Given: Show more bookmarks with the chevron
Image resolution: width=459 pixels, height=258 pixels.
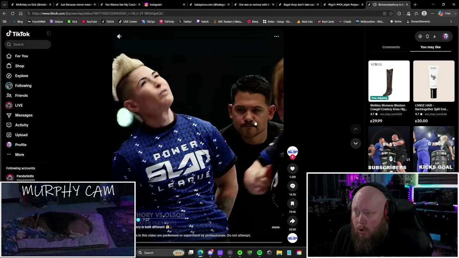Looking at the screenshot, I should tap(451, 21).
